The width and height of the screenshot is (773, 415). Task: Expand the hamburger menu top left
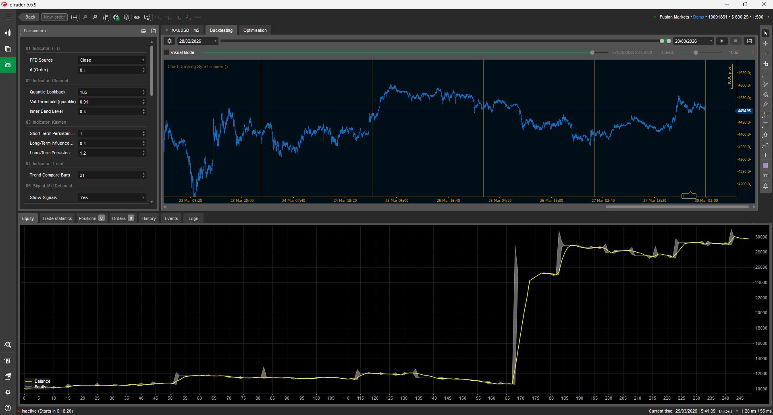coord(8,17)
